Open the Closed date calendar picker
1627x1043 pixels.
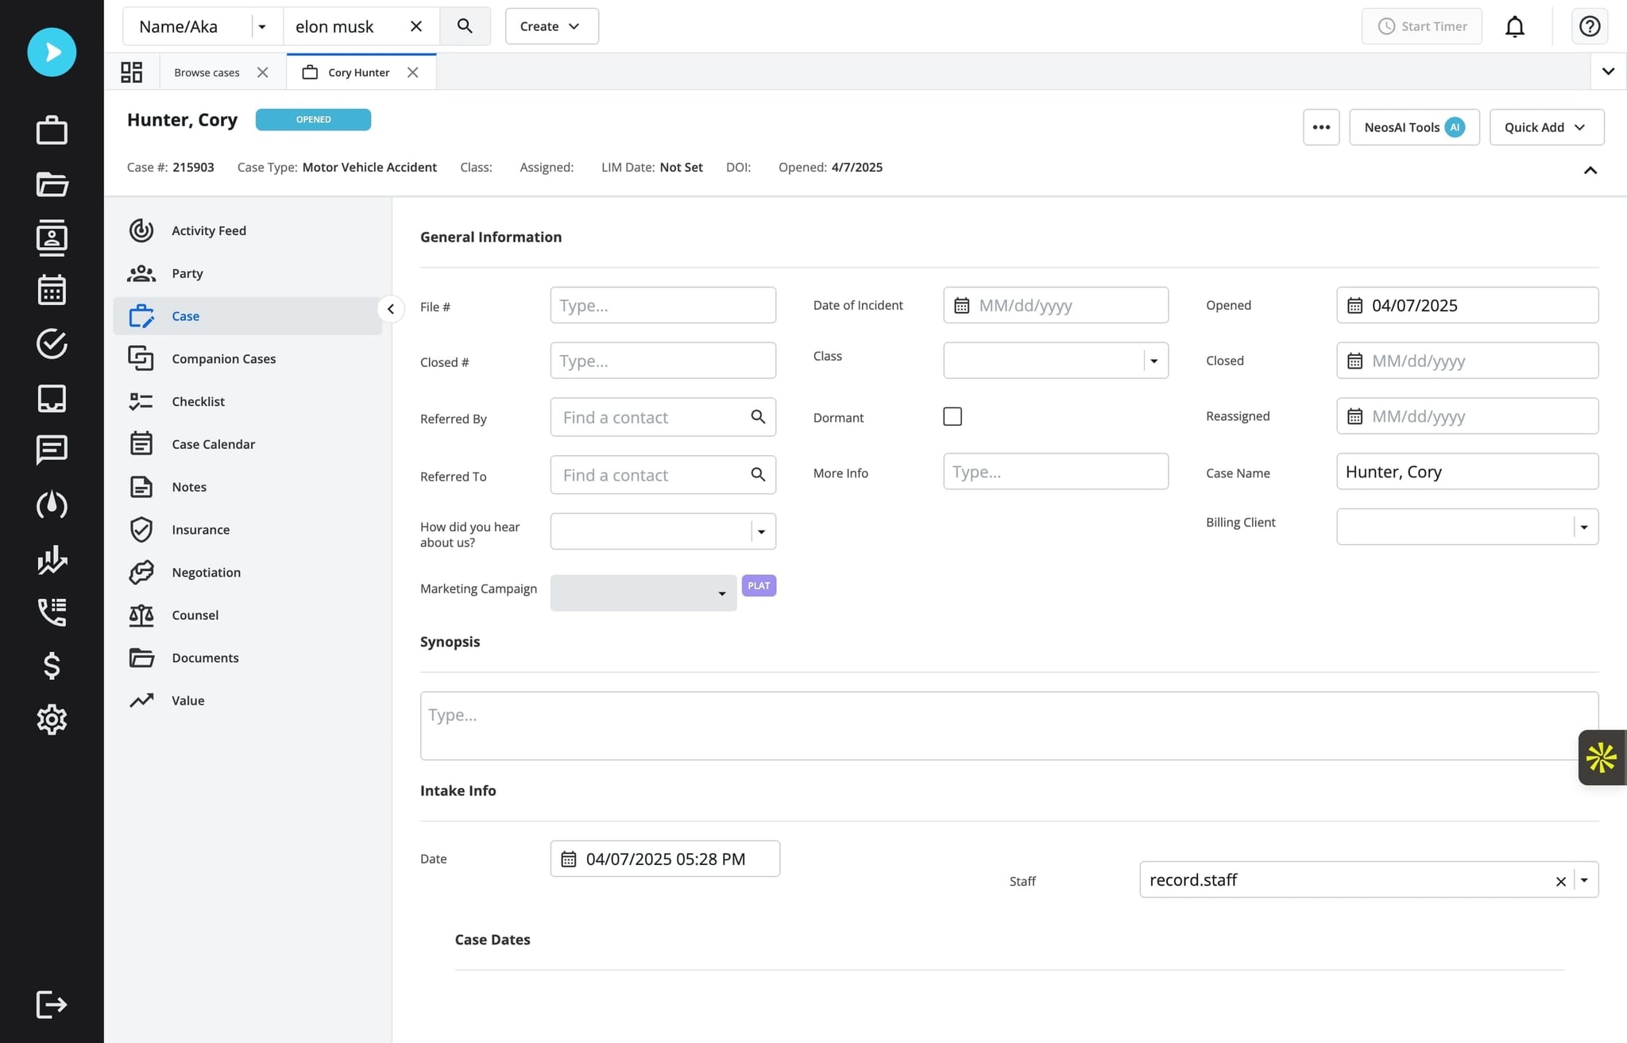click(x=1355, y=361)
